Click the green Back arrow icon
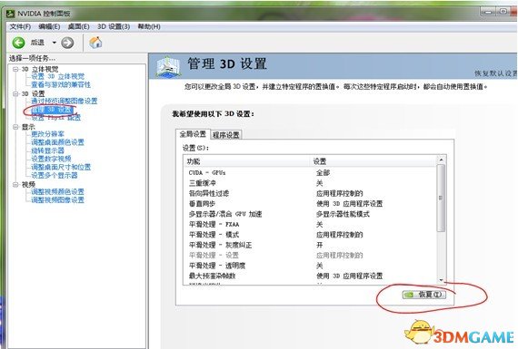 (18, 43)
